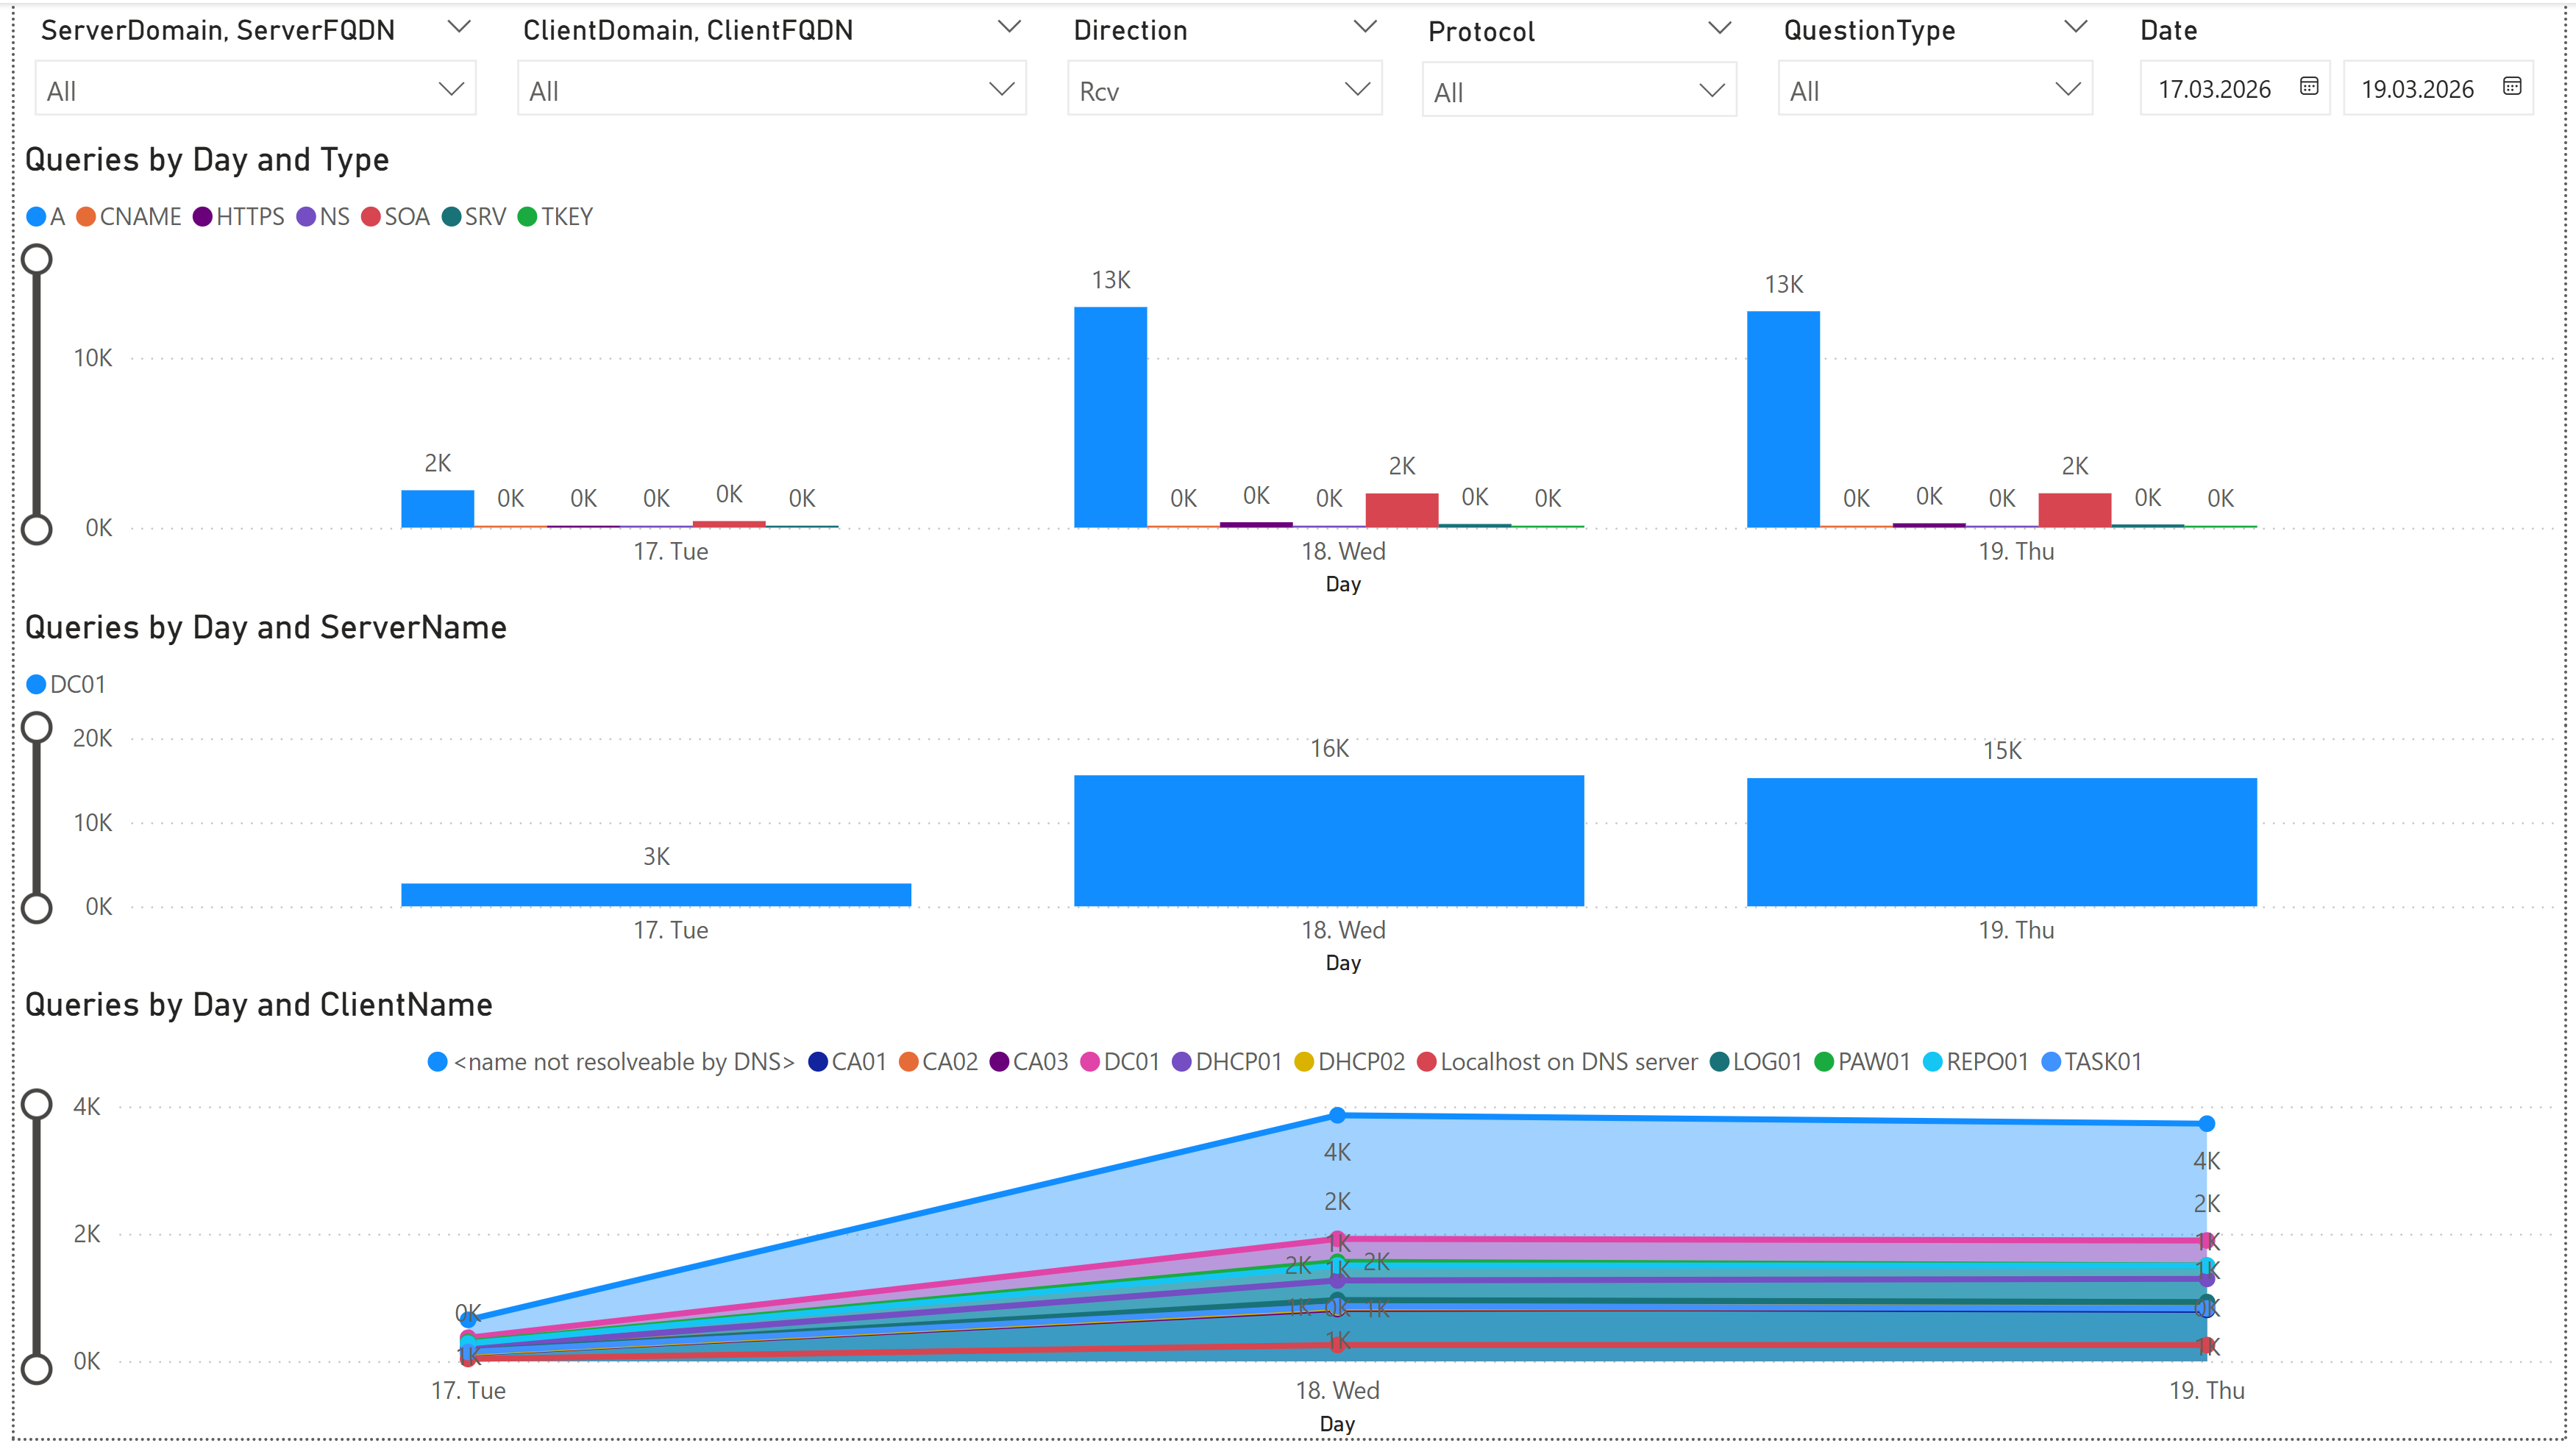Open calendar picker for start date 17.03.2026
The height and width of the screenshot is (1446, 2576).
[2308, 87]
